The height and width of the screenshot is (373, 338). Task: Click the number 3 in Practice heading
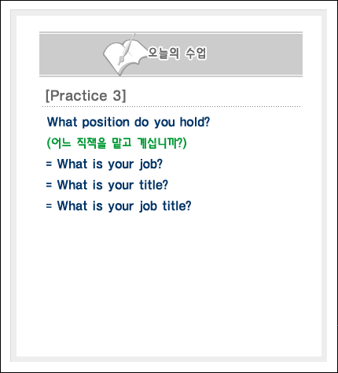[x=117, y=95]
